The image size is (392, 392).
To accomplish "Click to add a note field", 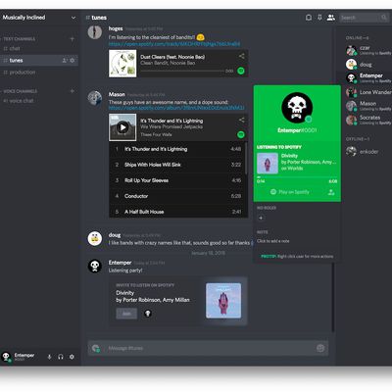I will point(273,241).
